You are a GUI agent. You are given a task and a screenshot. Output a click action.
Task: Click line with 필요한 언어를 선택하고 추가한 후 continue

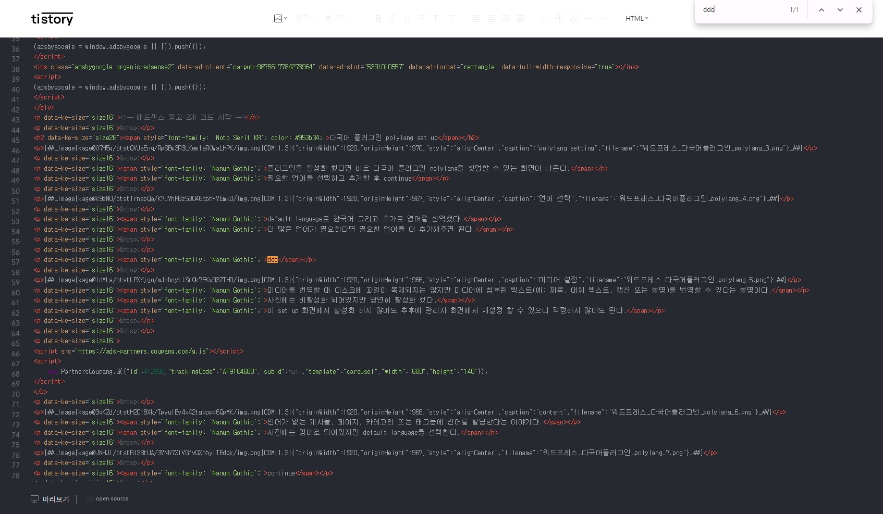[x=241, y=178]
